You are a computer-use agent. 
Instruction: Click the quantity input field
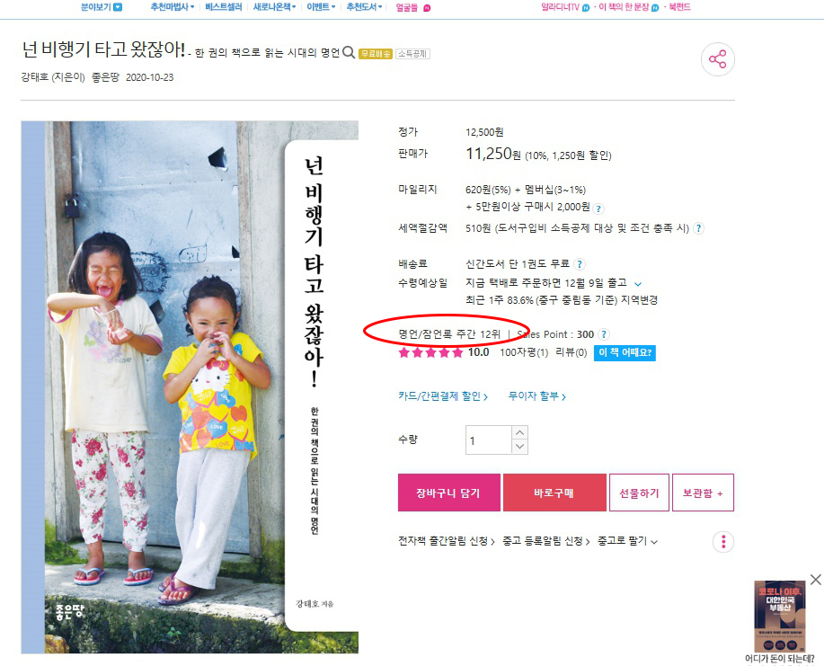coord(489,440)
